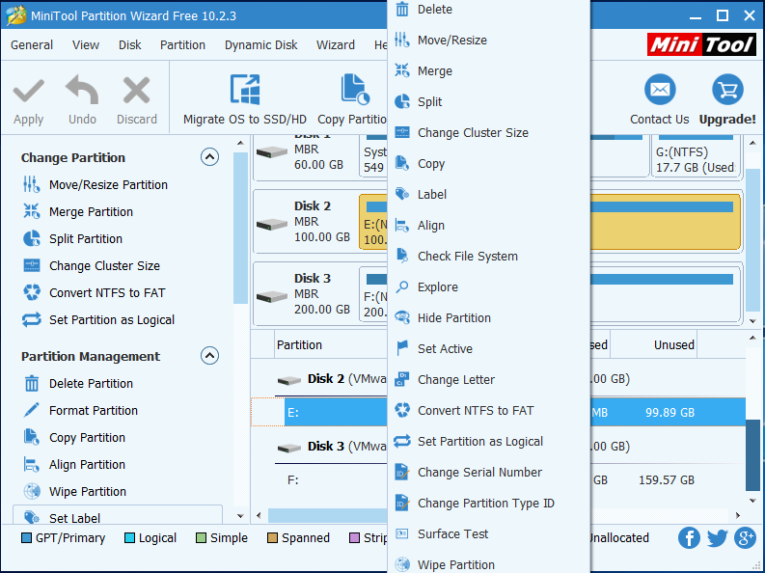The width and height of the screenshot is (765, 573).
Task: Open the General menu
Action: coord(32,45)
